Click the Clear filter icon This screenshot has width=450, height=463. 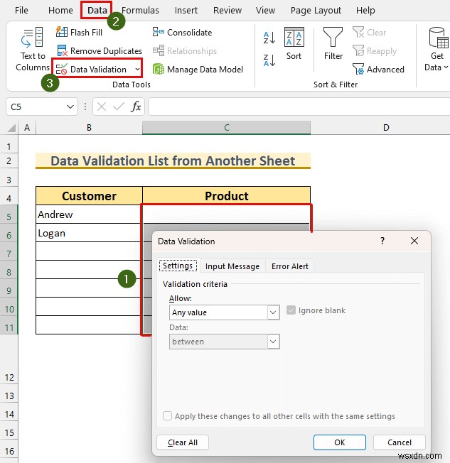click(358, 32)
